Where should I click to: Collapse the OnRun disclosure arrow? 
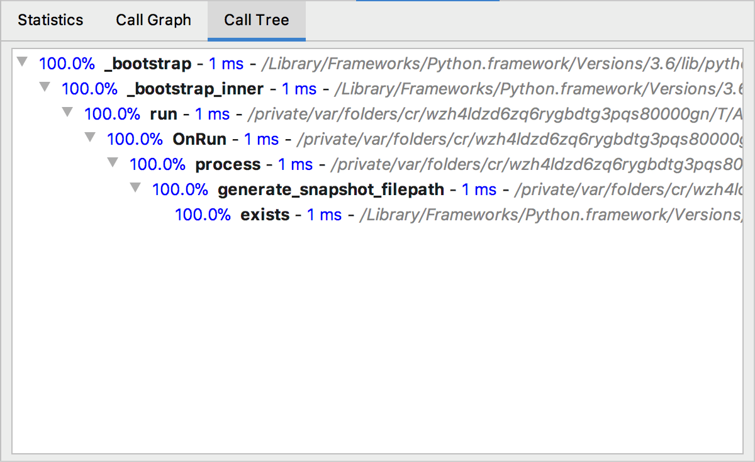tap(90, 138)
